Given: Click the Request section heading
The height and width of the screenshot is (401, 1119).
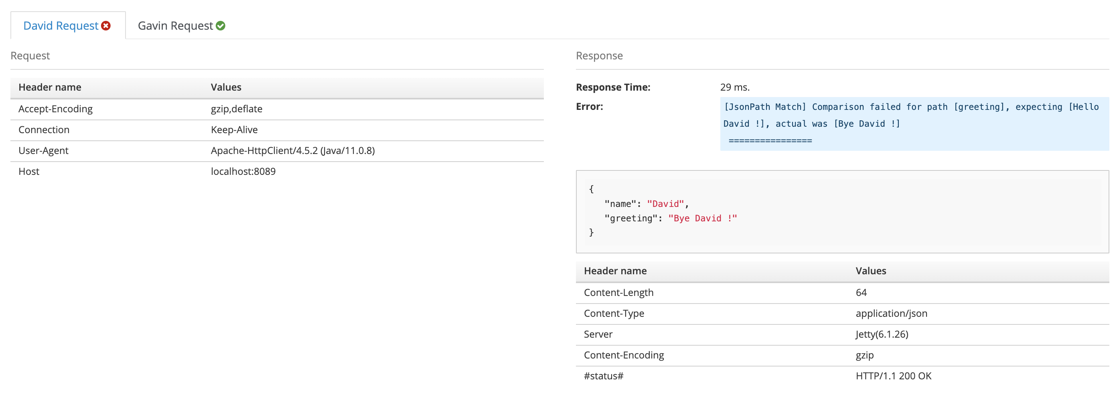Looking at the screenshot, I should (30, 56).
